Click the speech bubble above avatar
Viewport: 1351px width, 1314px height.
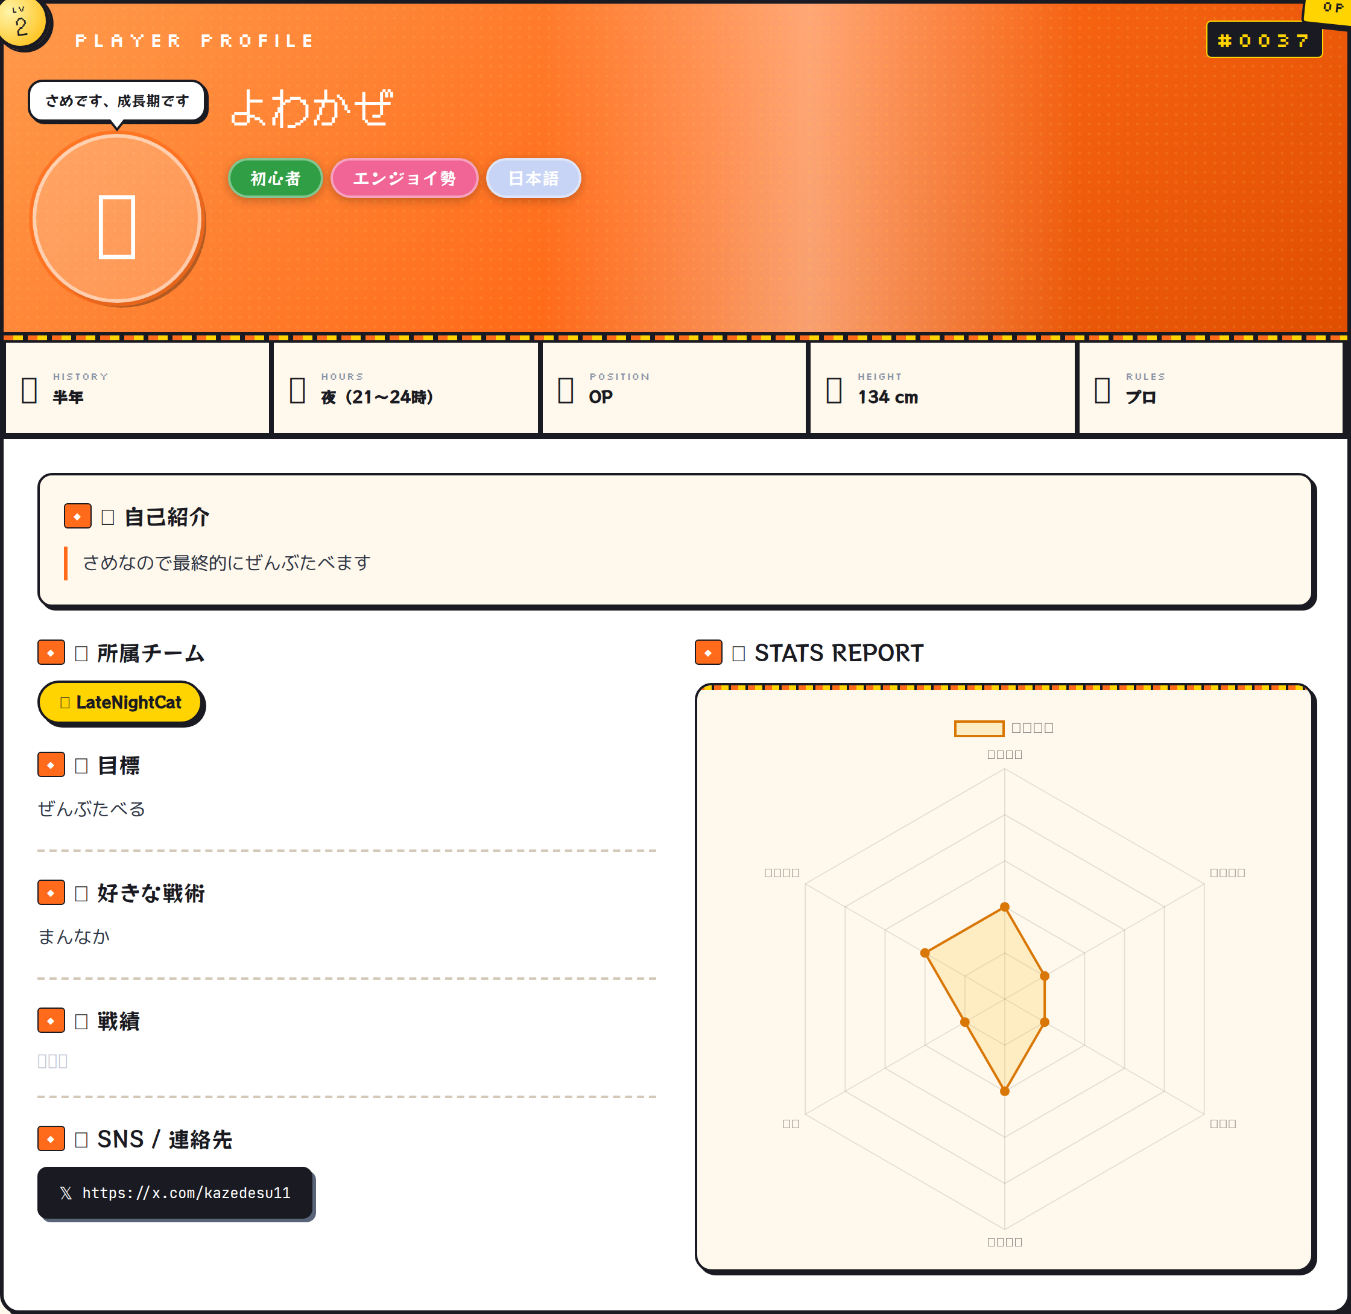click(117, 101)
